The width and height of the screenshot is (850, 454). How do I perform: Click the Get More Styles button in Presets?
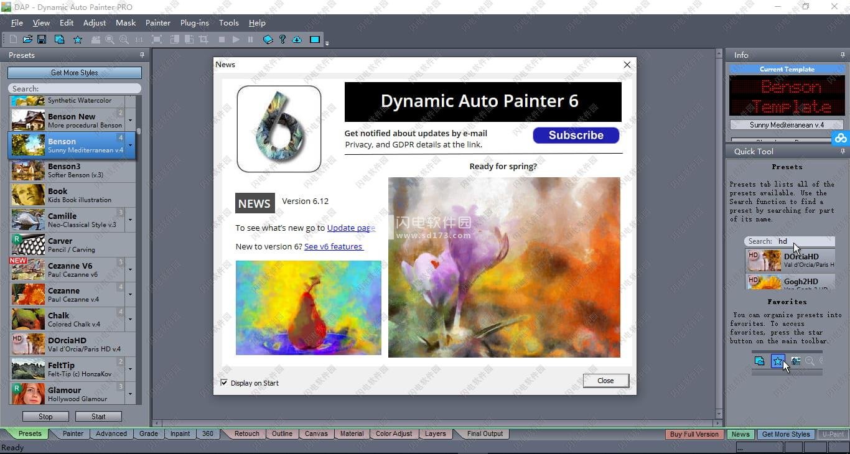75,73
